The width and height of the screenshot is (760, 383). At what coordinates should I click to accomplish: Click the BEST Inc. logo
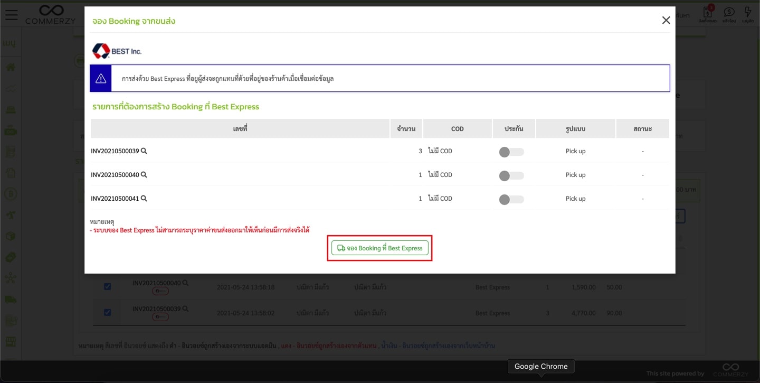click(x=117, y=51)
